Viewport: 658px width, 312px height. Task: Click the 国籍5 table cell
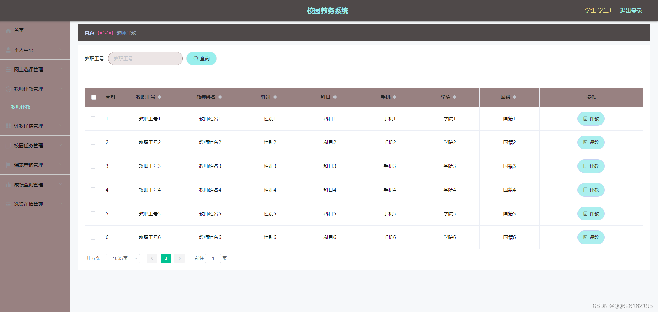(x=509, y=214)
